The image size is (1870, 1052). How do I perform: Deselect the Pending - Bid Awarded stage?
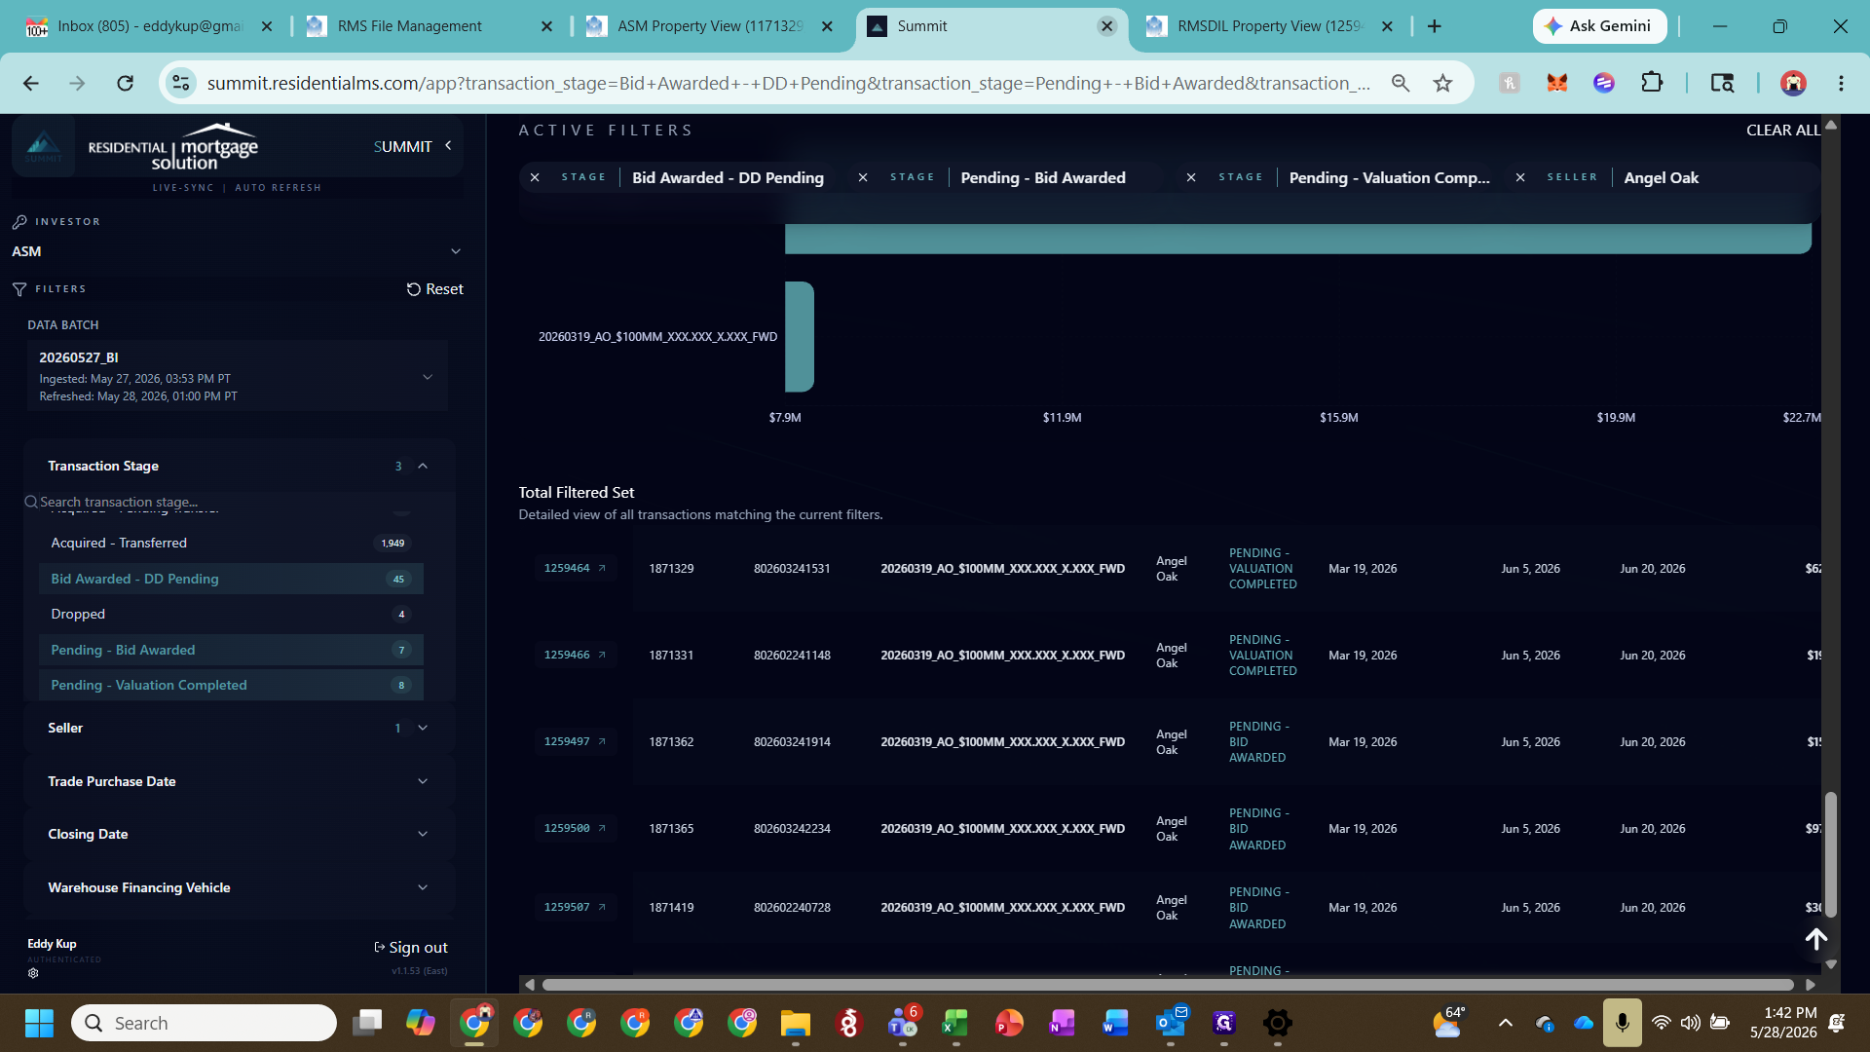coord(231,650)
